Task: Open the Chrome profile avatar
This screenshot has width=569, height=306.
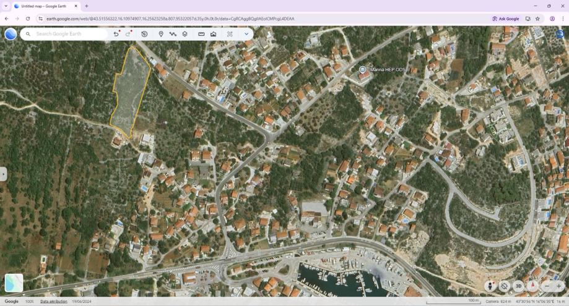Action: [x=552, y=19]
